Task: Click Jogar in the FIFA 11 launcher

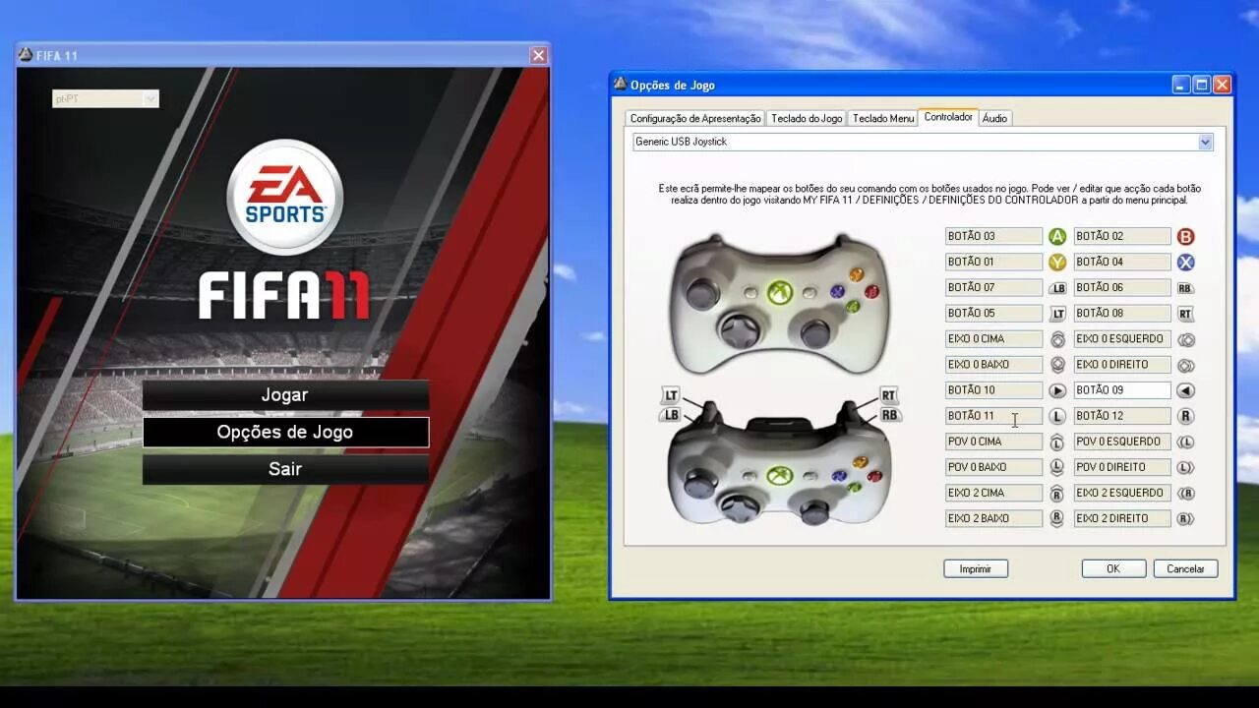Action: 285,395
